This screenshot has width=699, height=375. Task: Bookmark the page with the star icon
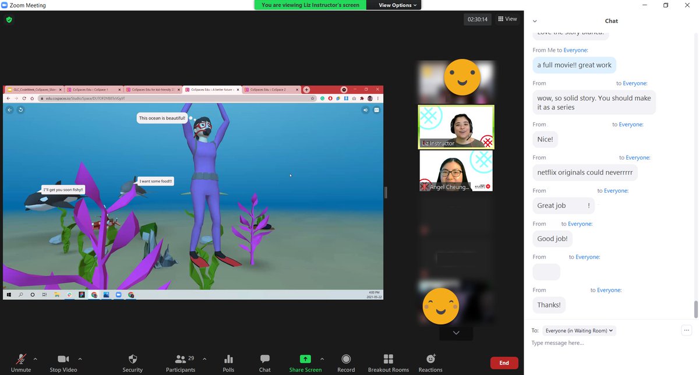coord(313,98)
